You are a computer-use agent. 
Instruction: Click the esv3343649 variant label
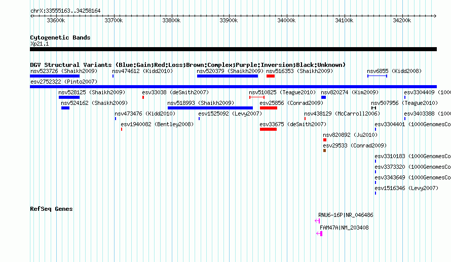coord(413,177)
